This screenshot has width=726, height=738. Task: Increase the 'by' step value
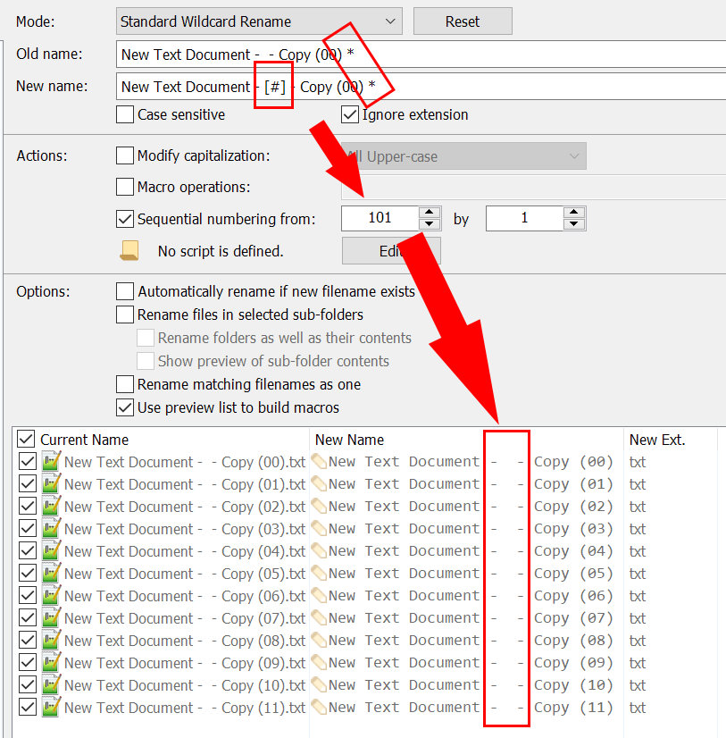click(573, 213)
